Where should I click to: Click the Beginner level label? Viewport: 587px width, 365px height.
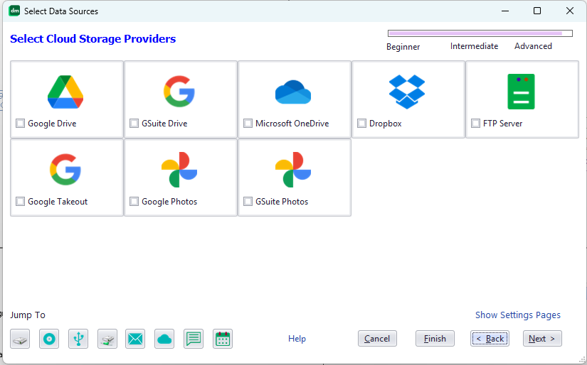[x=403, y=47]
